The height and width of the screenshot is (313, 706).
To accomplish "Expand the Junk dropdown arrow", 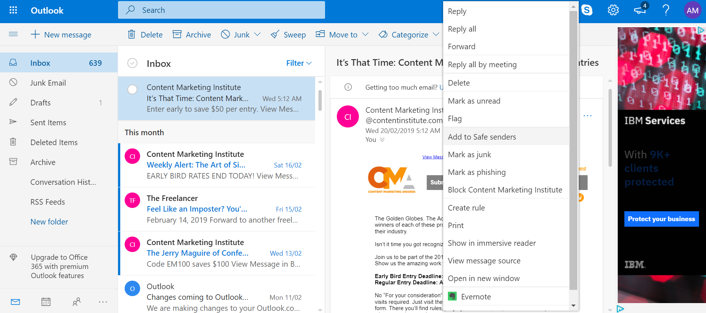I will pos(257,35).
